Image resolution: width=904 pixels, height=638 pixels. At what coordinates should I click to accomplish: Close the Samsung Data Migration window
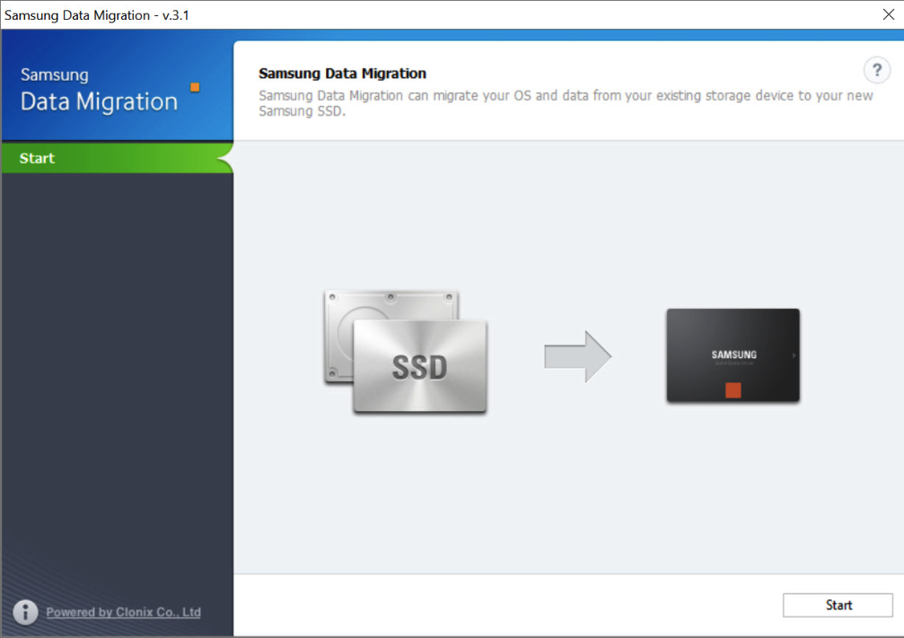[x=889, y=14]
